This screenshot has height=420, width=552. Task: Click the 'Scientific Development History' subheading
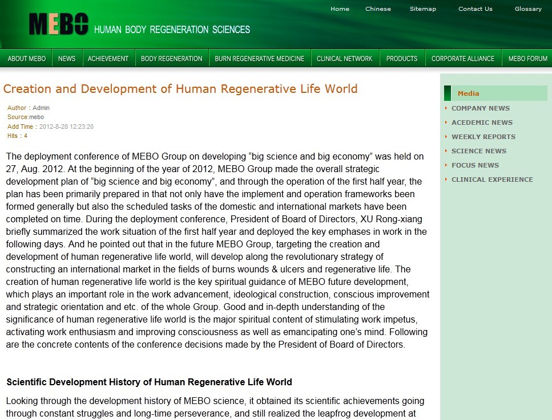(149, 382)
